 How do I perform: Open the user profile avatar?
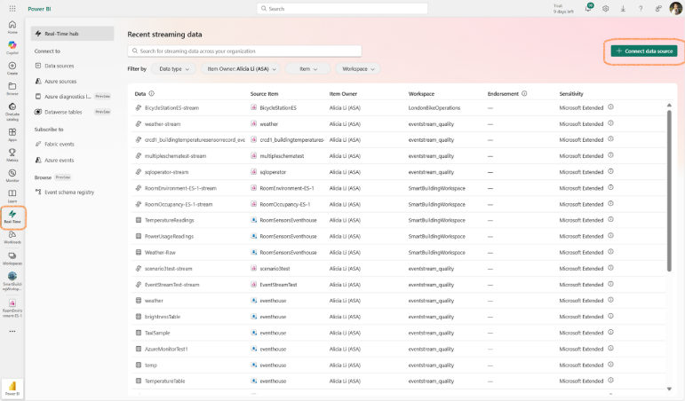[x=675, y=9]
